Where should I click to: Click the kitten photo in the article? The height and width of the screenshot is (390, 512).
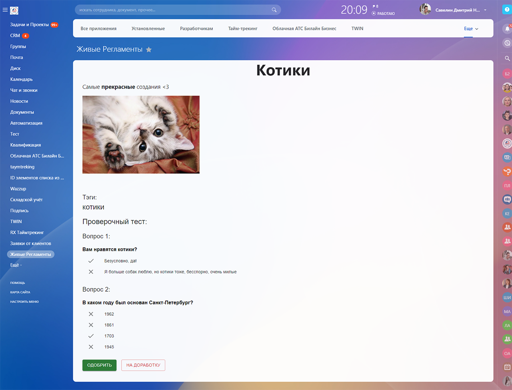(141, 135)
